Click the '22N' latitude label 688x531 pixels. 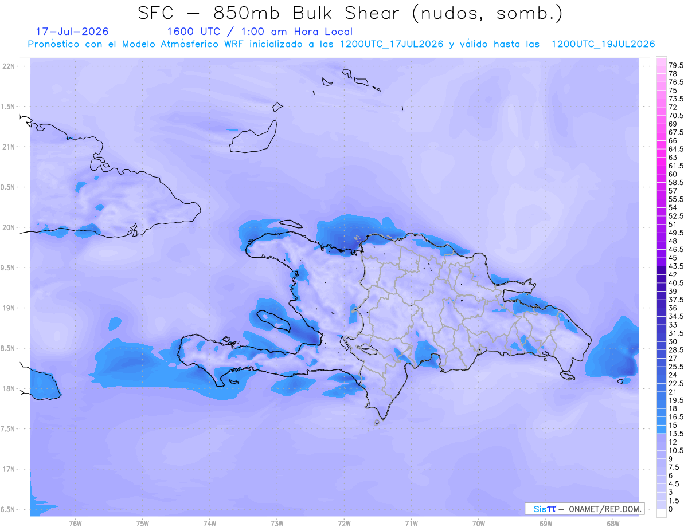click(x=9, y=66)
